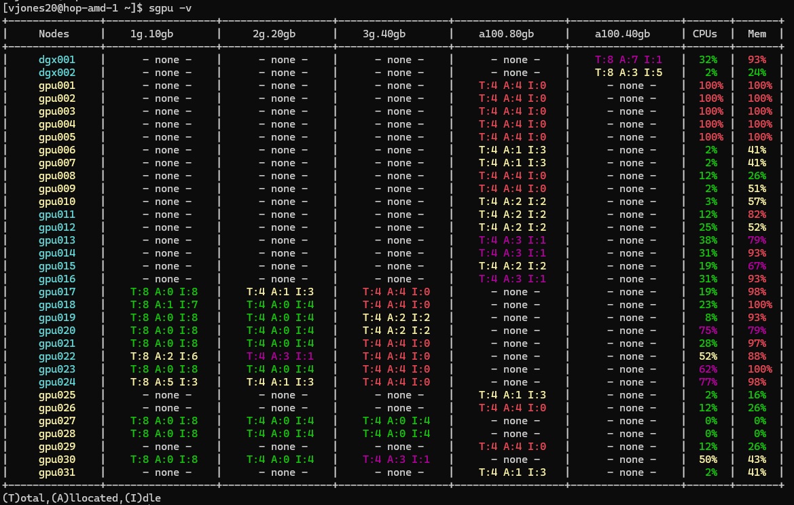
Task: Click gpu031's T:4 A:1 I:3 value
Action: click(x=512, y=472)
